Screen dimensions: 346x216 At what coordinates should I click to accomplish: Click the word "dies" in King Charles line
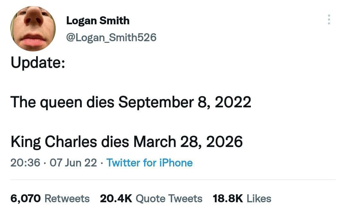pyautogui.click(x=115, y=142)
